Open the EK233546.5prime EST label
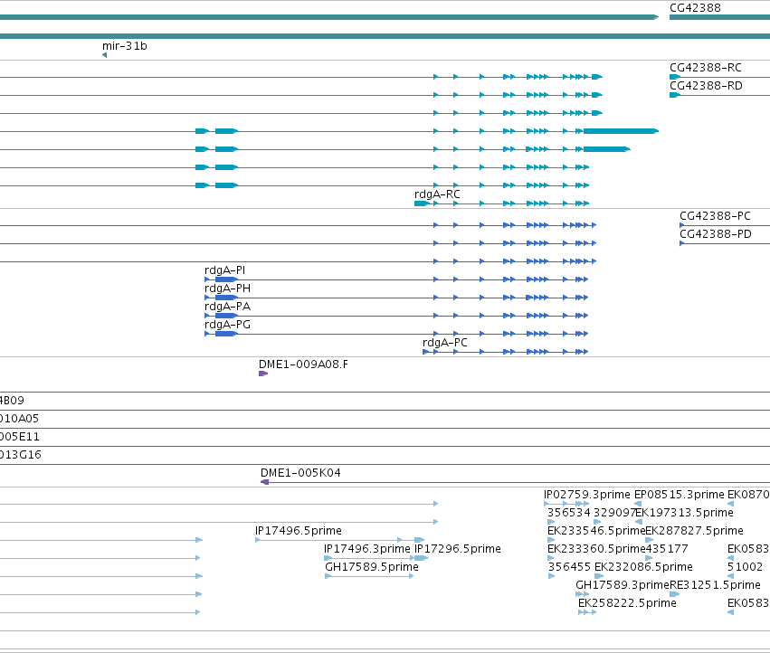 coord(596,531)
